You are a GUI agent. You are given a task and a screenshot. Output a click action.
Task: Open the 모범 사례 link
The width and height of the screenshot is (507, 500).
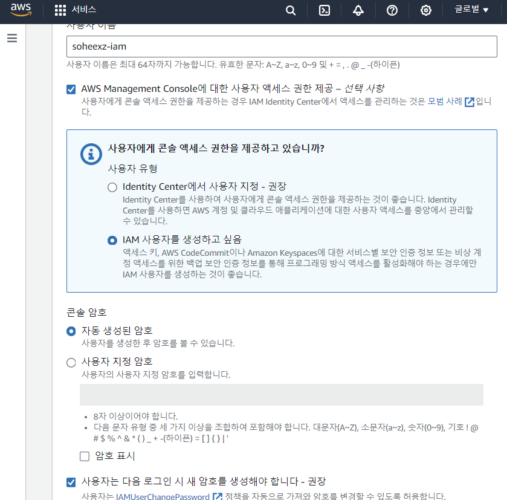pyautogui.click(x=445, y=101)
